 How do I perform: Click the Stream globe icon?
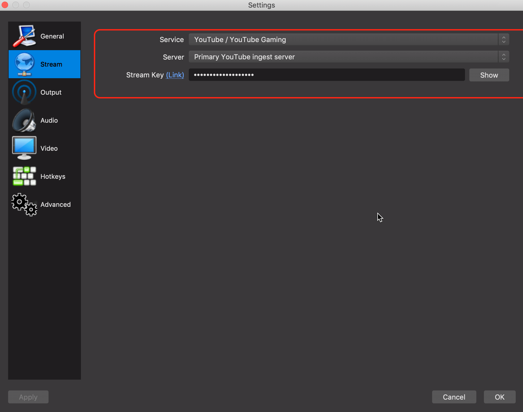[24, 64]
